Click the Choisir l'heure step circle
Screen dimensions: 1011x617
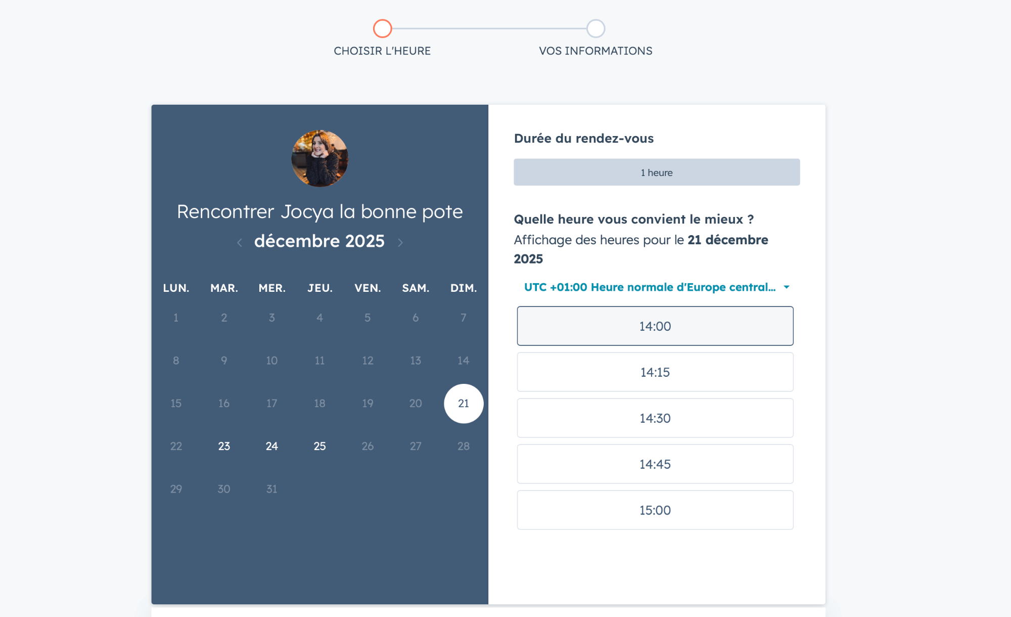tap(383, 29)
